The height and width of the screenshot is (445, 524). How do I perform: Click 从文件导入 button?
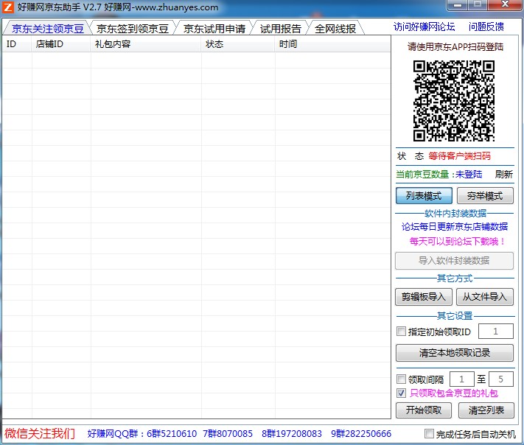point(485,297)
